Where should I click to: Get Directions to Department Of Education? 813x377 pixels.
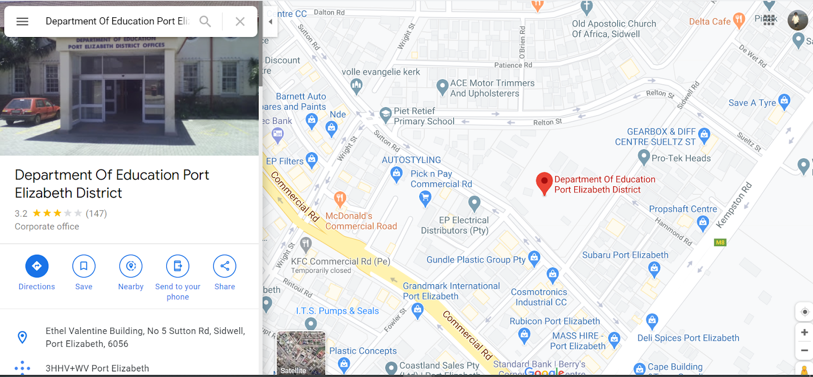(37, 266)
